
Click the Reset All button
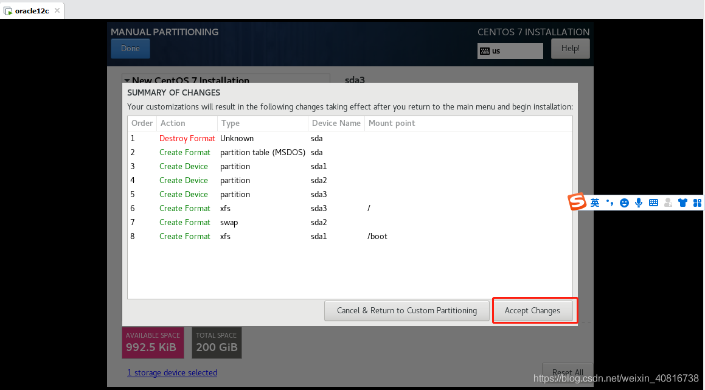coord(568,372)
